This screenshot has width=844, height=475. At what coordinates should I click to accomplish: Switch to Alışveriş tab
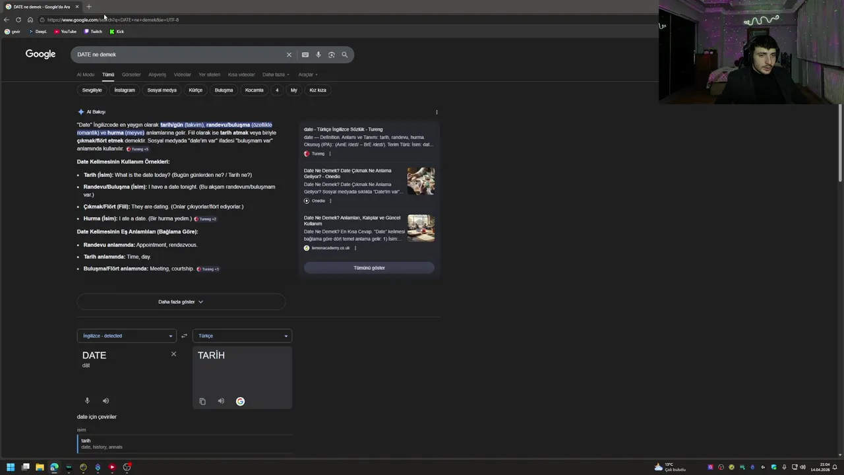tap(157, 75)
